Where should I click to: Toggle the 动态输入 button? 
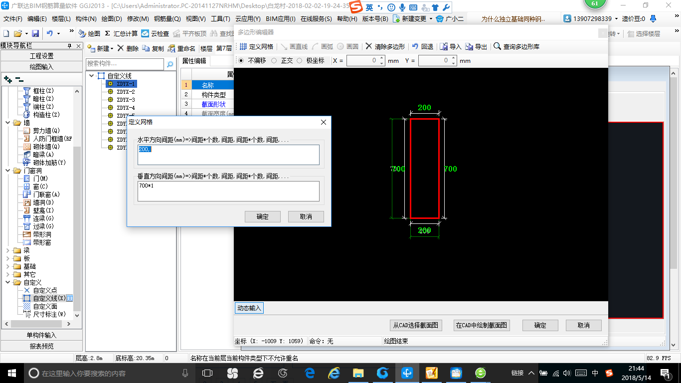pyautogui.click(x=249, y=308)
